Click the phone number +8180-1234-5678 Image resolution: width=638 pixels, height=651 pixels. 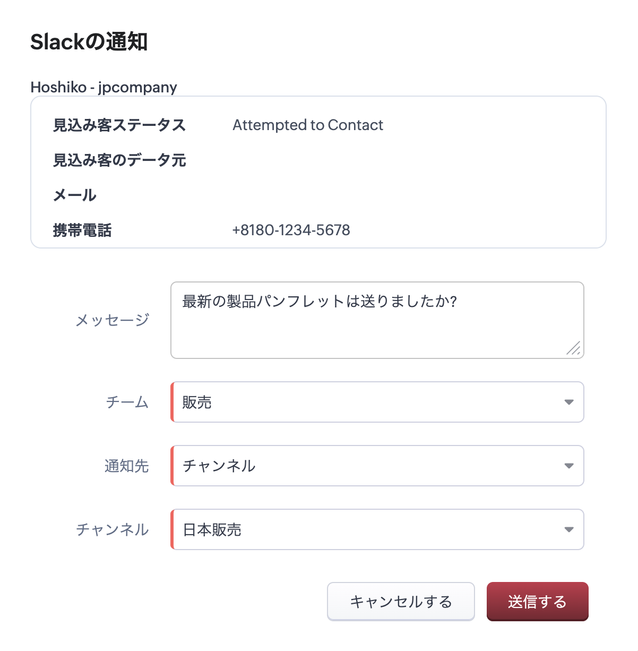tap(291, 230)
